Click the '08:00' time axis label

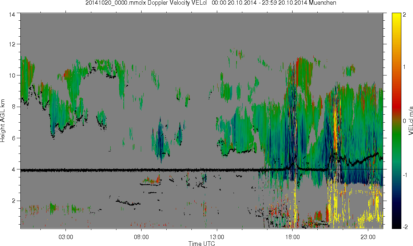(x=141, y=237)
